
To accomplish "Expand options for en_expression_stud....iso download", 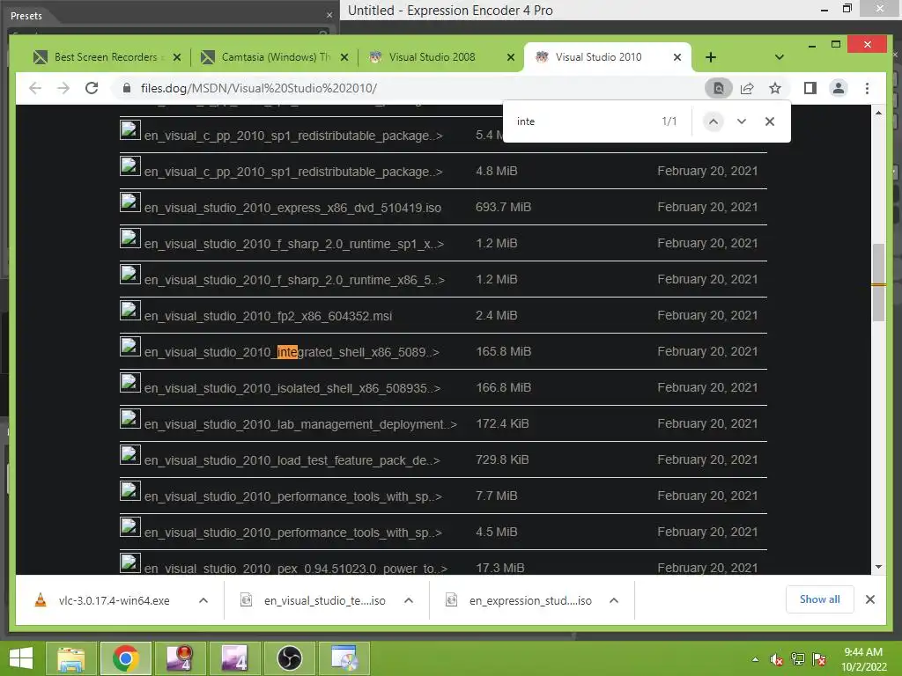I will point(614,600).
